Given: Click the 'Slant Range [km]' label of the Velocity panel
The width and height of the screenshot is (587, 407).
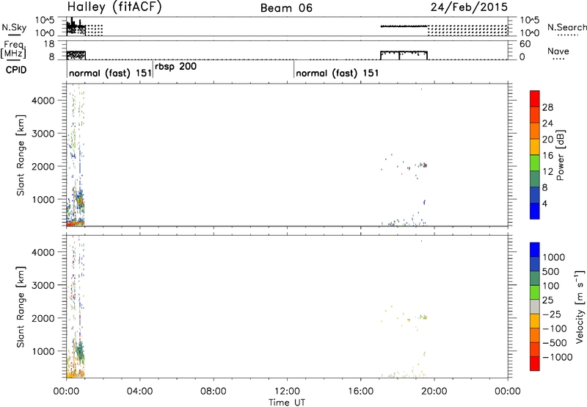Looking at the screenshot, I should [x=21, y=307].
